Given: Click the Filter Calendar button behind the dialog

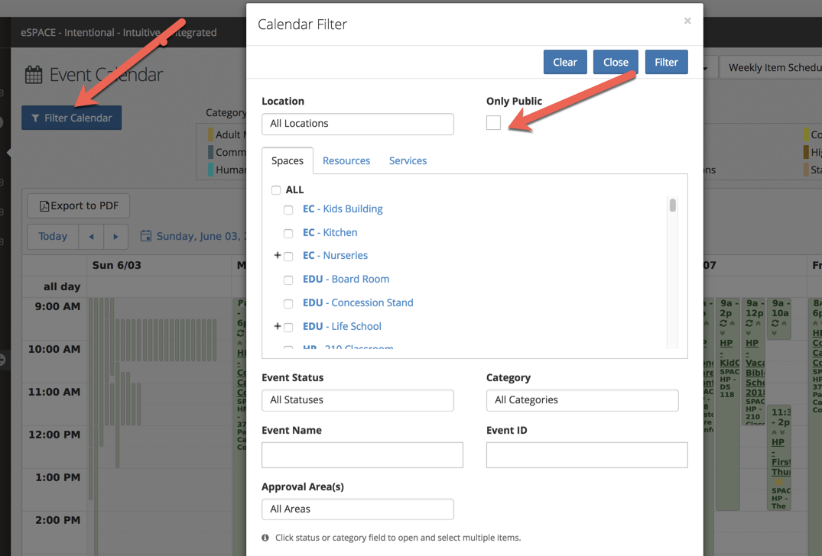Looking at the screenshot, I should 71,118.
